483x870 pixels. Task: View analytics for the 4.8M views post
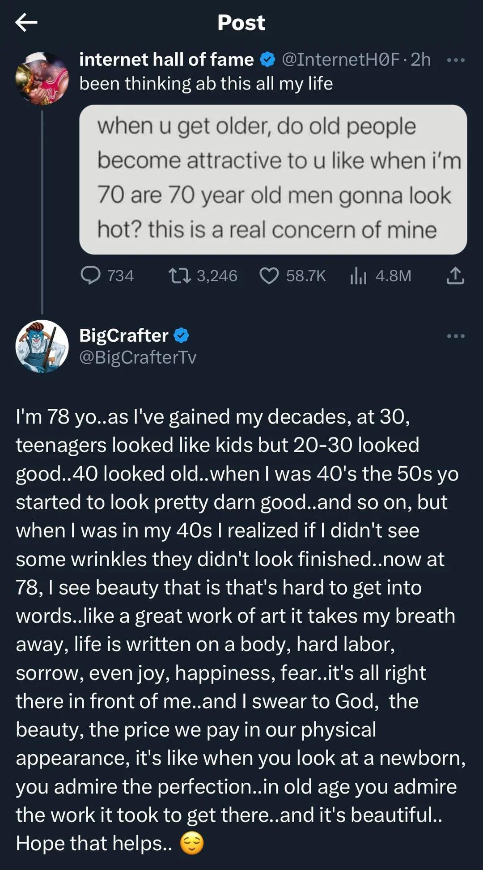click(x=358, y=276)
